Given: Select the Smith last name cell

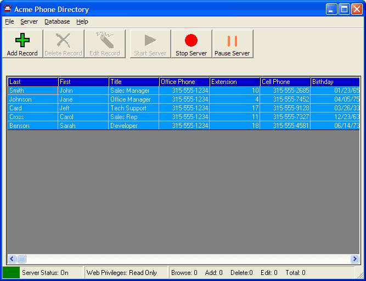Looking at the screenshot, I should click(33, 91).
